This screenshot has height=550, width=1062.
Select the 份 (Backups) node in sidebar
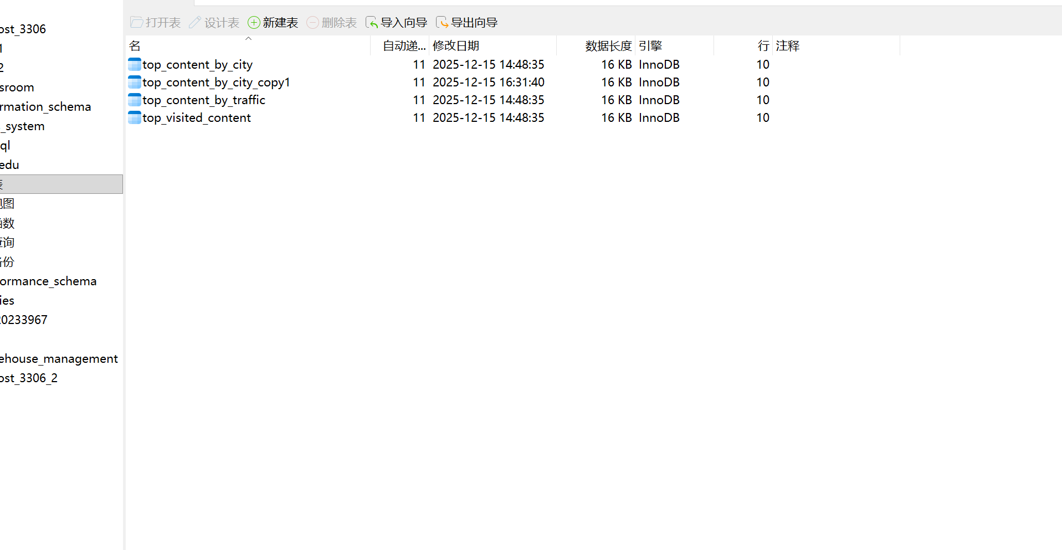coord(7,262)
